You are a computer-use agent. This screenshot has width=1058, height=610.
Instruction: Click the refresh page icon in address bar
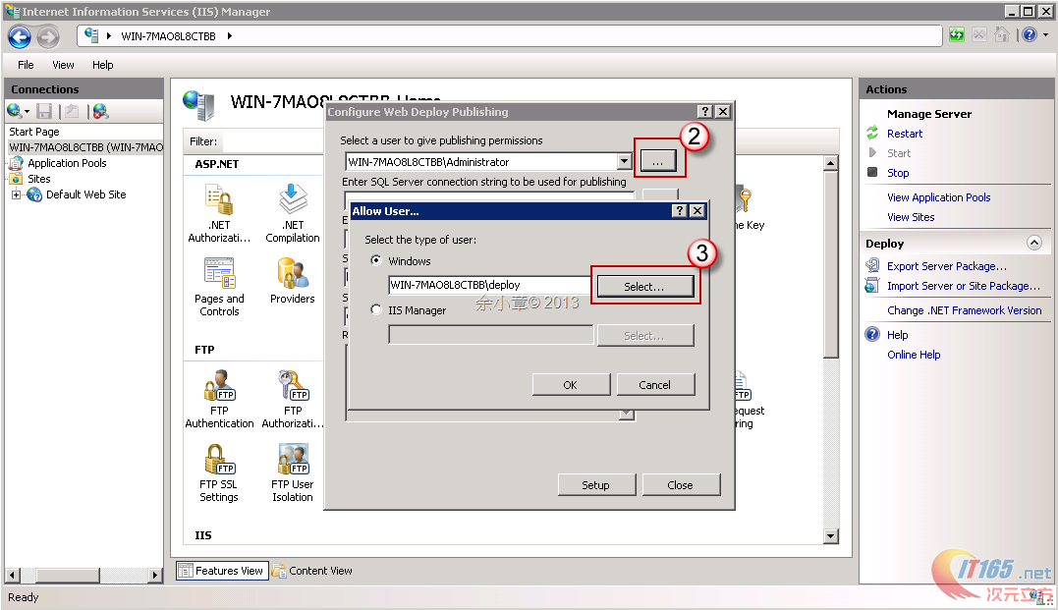[956, 35]
